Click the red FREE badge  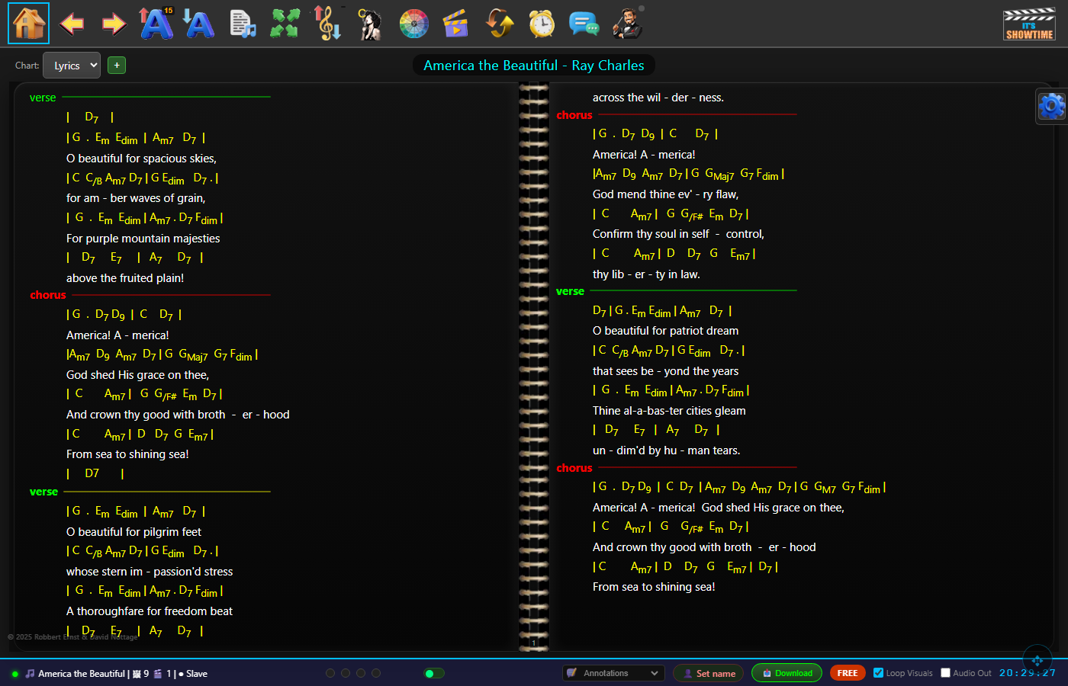pos(848,673)
